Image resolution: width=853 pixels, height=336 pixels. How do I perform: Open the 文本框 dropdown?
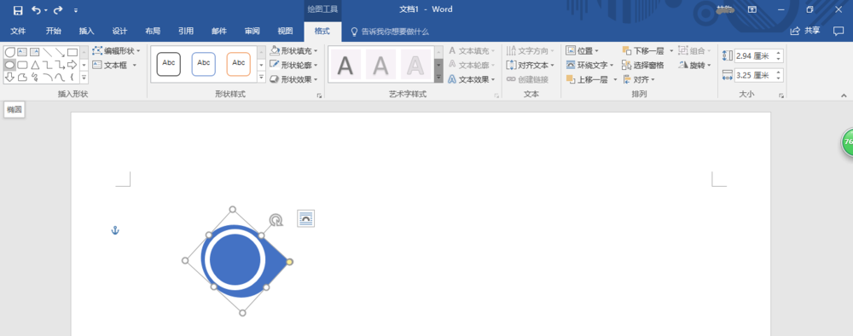[114, 65]
